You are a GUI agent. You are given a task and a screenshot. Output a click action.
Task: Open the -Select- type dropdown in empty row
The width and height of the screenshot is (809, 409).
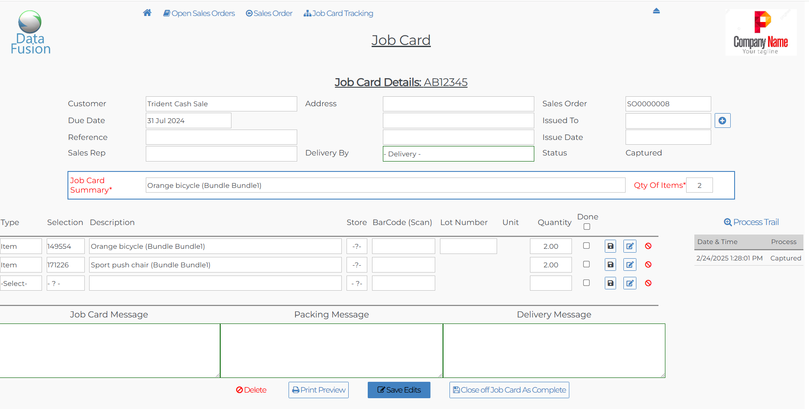coord(21,283)
